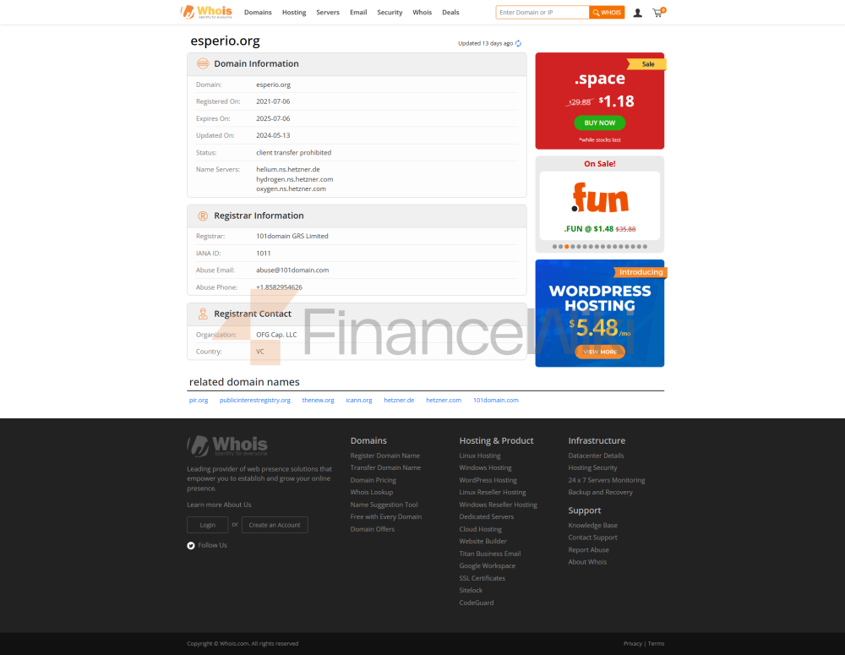The height and width of the screenshot is (655, 845).
Task: Open Whois Lookup footer link
Action: point(371,492)
